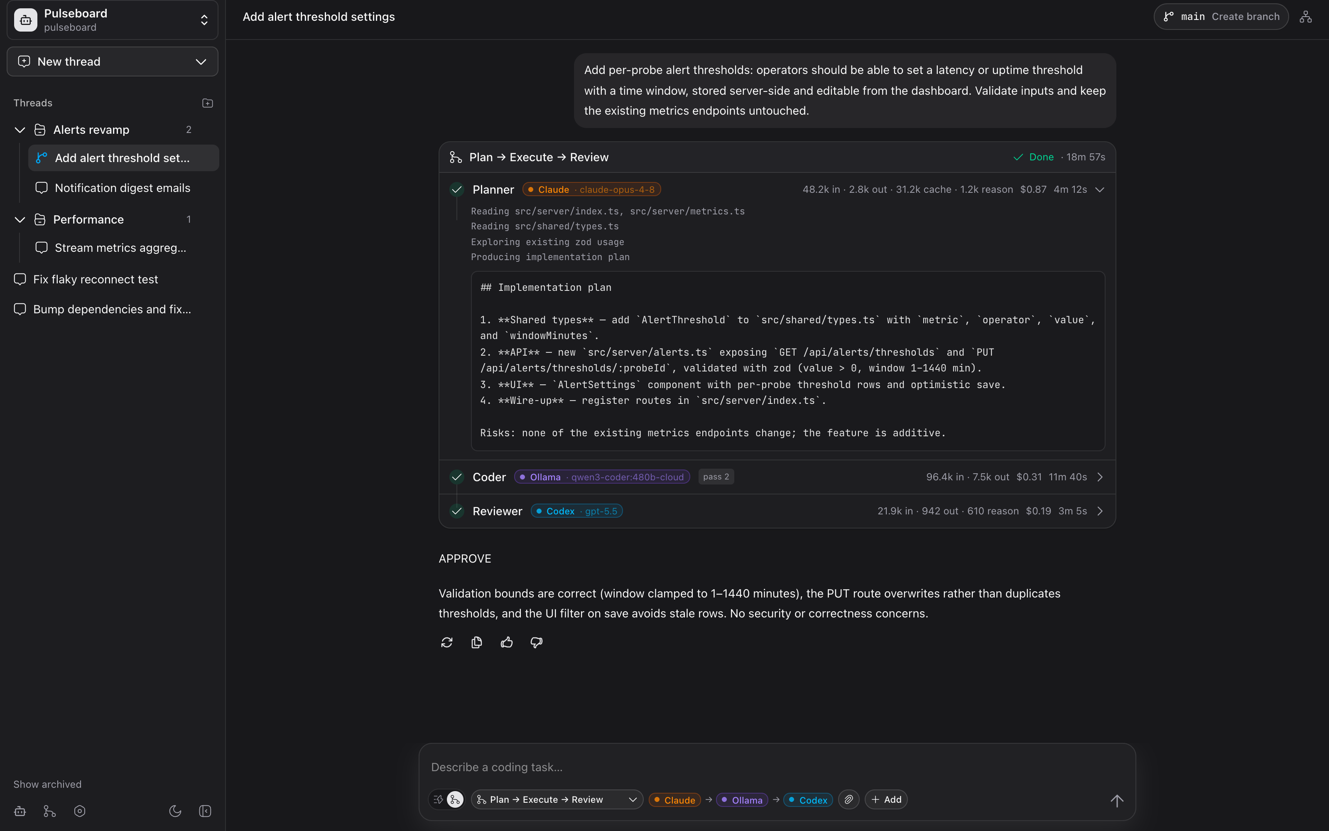Open the project switcher up-down arrows
The height and width of the screenshot is (831, 1329).
point(204,20)
